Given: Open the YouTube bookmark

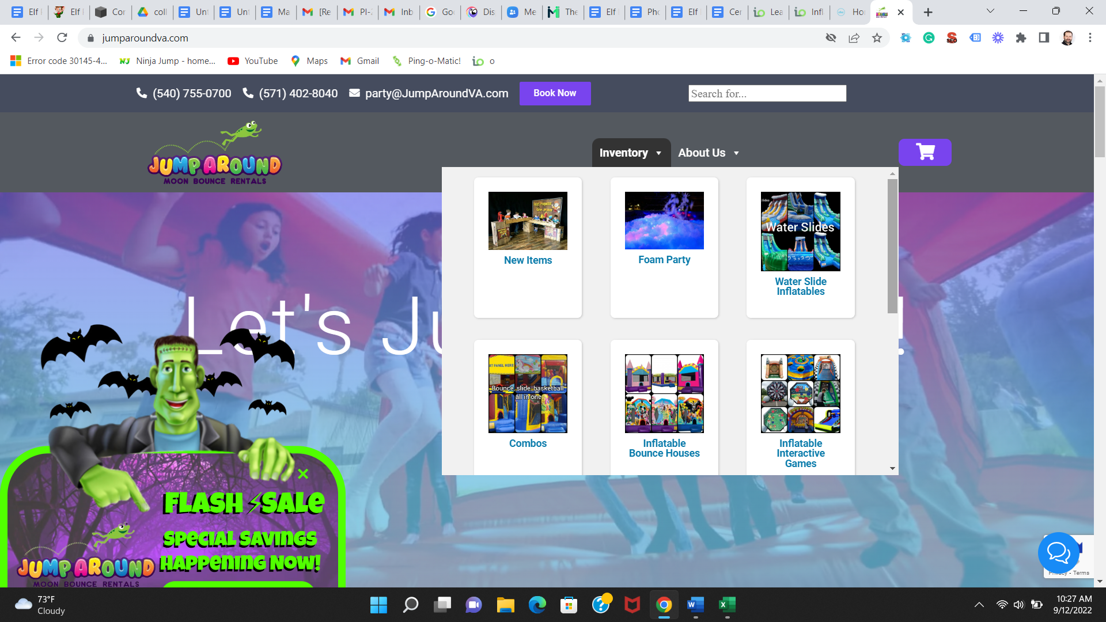Looking at the screenshot, I should pyautogui.click(x=253, y=61).
